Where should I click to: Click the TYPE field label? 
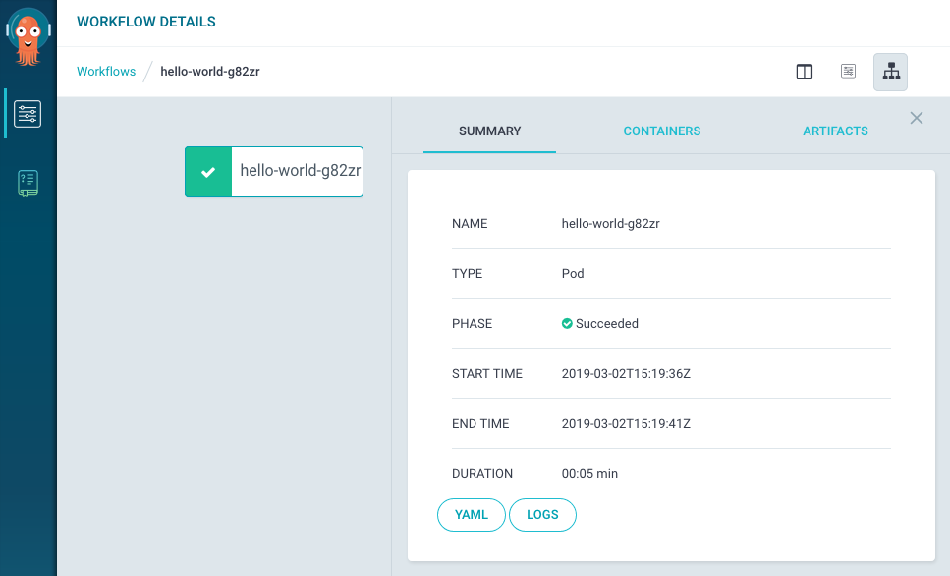467,274
